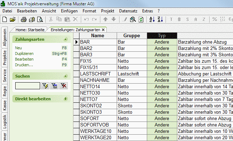Open Print Preview magnifier icon
Viewport: 233px width, 141px height.
(x=40, y=19)
